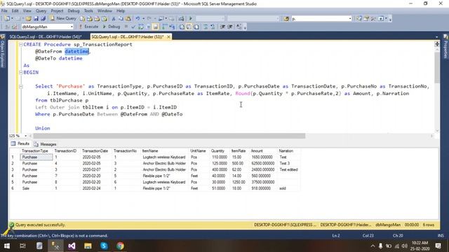The width and height of the screenshot is (449, 252).
Task: Click the Change Connection icon
Action: (14, 27)
